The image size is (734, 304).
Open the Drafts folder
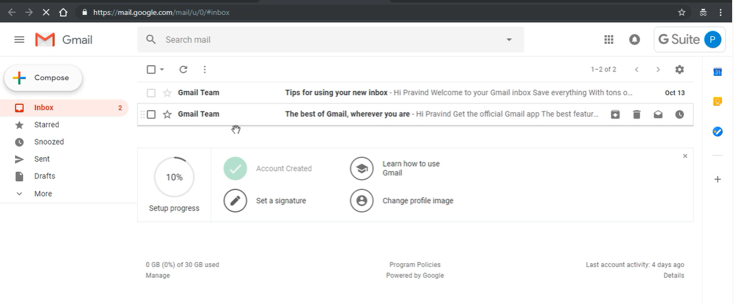coord(45,176)
